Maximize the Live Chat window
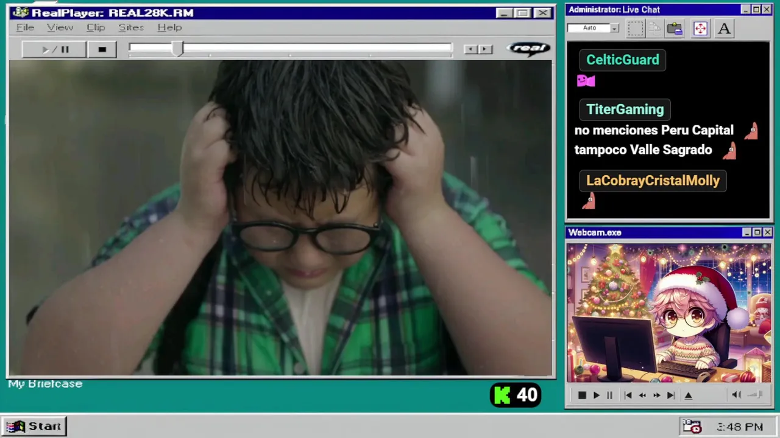780x438 pixels. (x=756, y=10)
